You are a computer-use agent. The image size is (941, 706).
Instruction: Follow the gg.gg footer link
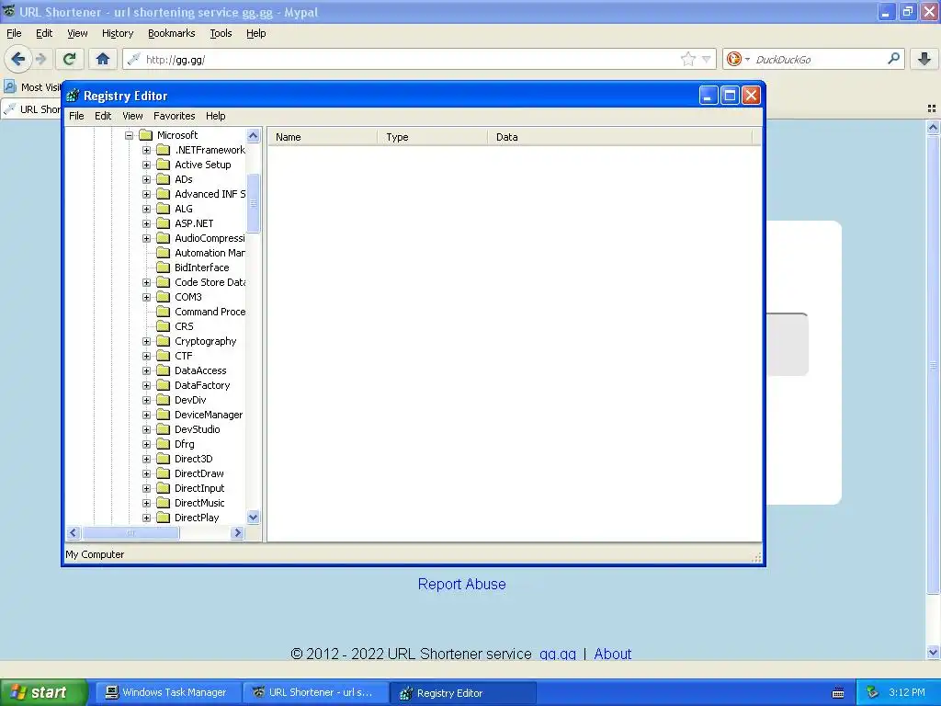click(x=558, y=654)
